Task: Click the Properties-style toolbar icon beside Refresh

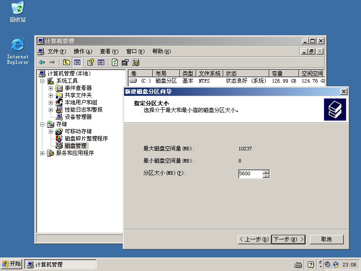Action: 125,62
